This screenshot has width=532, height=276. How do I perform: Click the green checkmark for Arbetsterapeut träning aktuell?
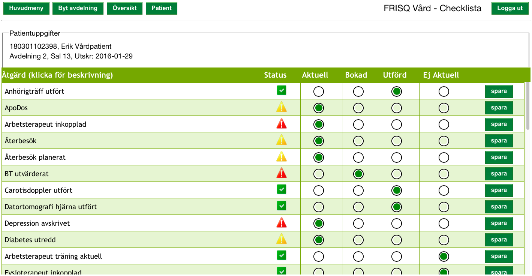pos(282,255)
